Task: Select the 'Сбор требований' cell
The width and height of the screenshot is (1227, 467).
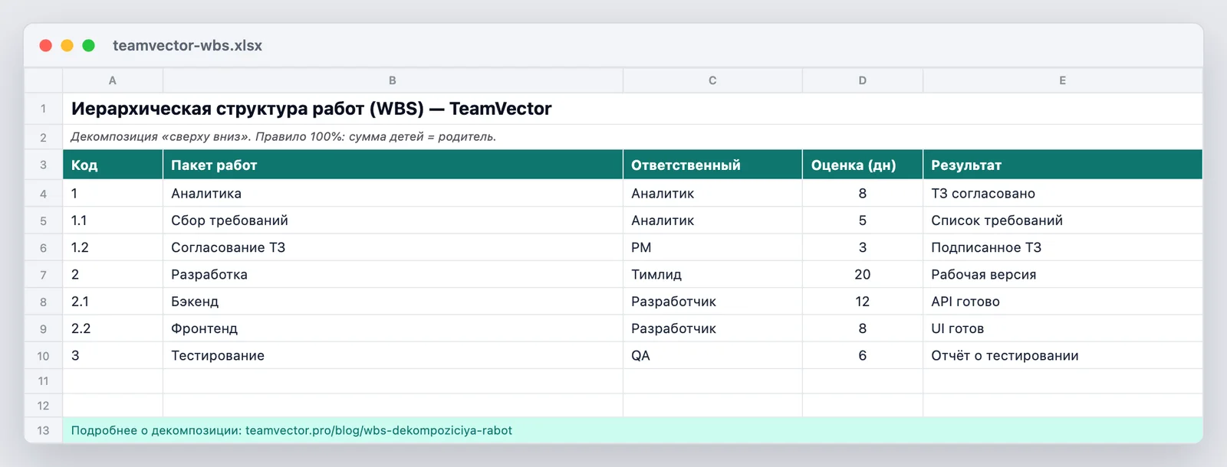Action: (x=393, y=220)
